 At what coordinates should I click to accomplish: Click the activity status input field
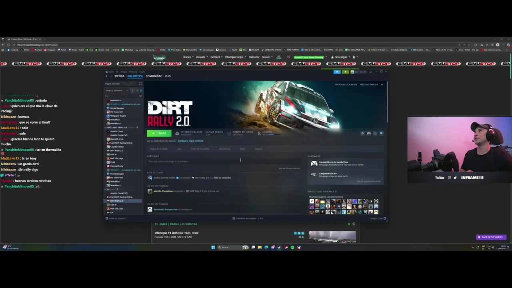coord(224,161)
